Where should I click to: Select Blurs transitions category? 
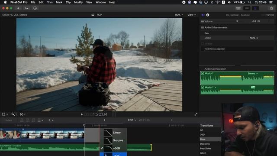pos(210,139)
